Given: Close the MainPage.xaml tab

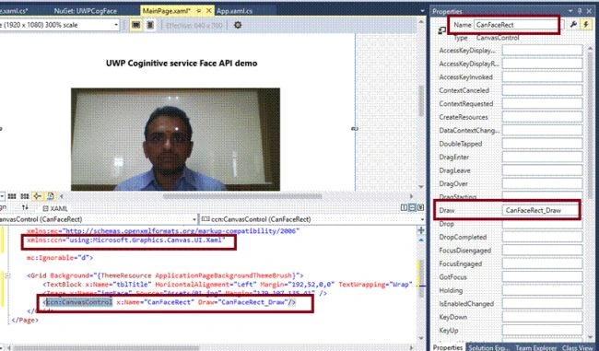Looking at the screenshot, I should pyautogui.click(x=208, y=11).
